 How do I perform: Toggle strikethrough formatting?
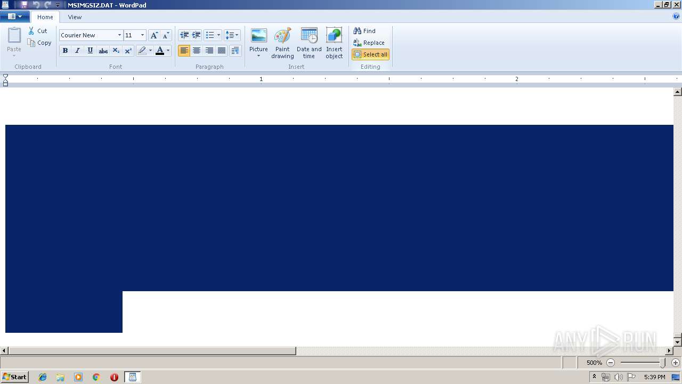point(103,51)
